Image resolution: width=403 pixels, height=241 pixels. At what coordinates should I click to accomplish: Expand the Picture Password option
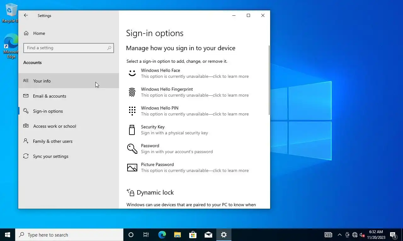(x=194, y=168)
